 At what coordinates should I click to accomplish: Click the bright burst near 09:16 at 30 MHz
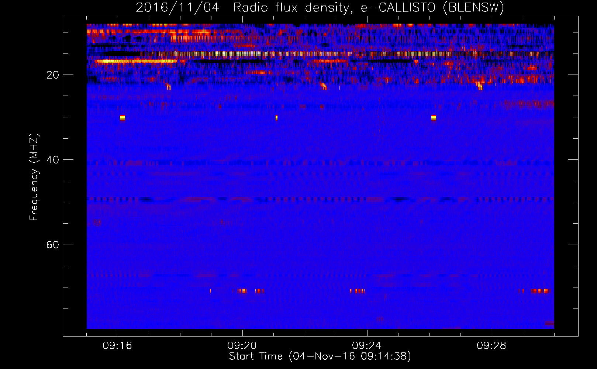[x=122, y=118]
